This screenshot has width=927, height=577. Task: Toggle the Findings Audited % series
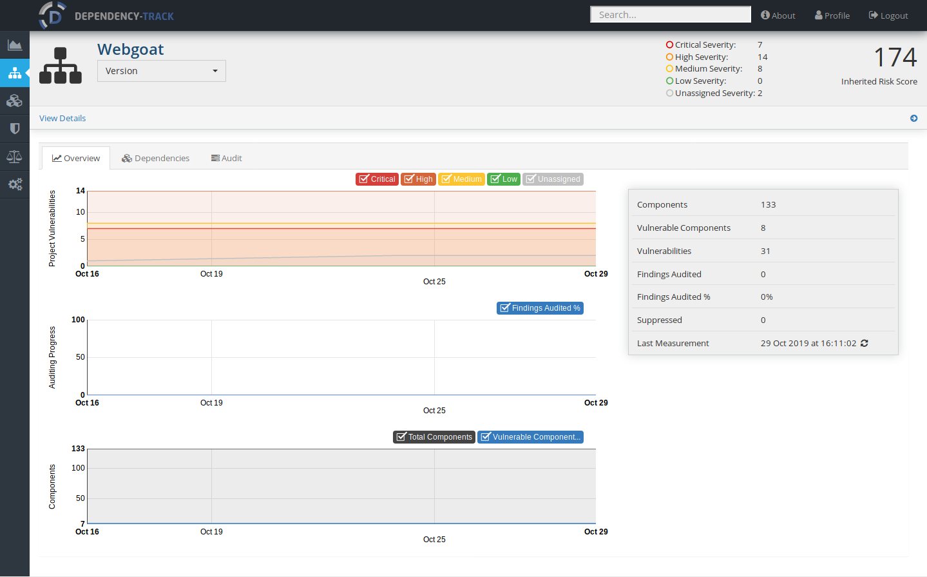point(540,308)
